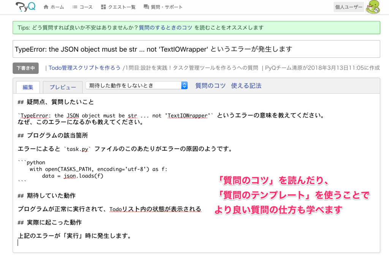Open the コース menu item
The image size is (389, 257).
pyautogui.click(x=86, y=7)
